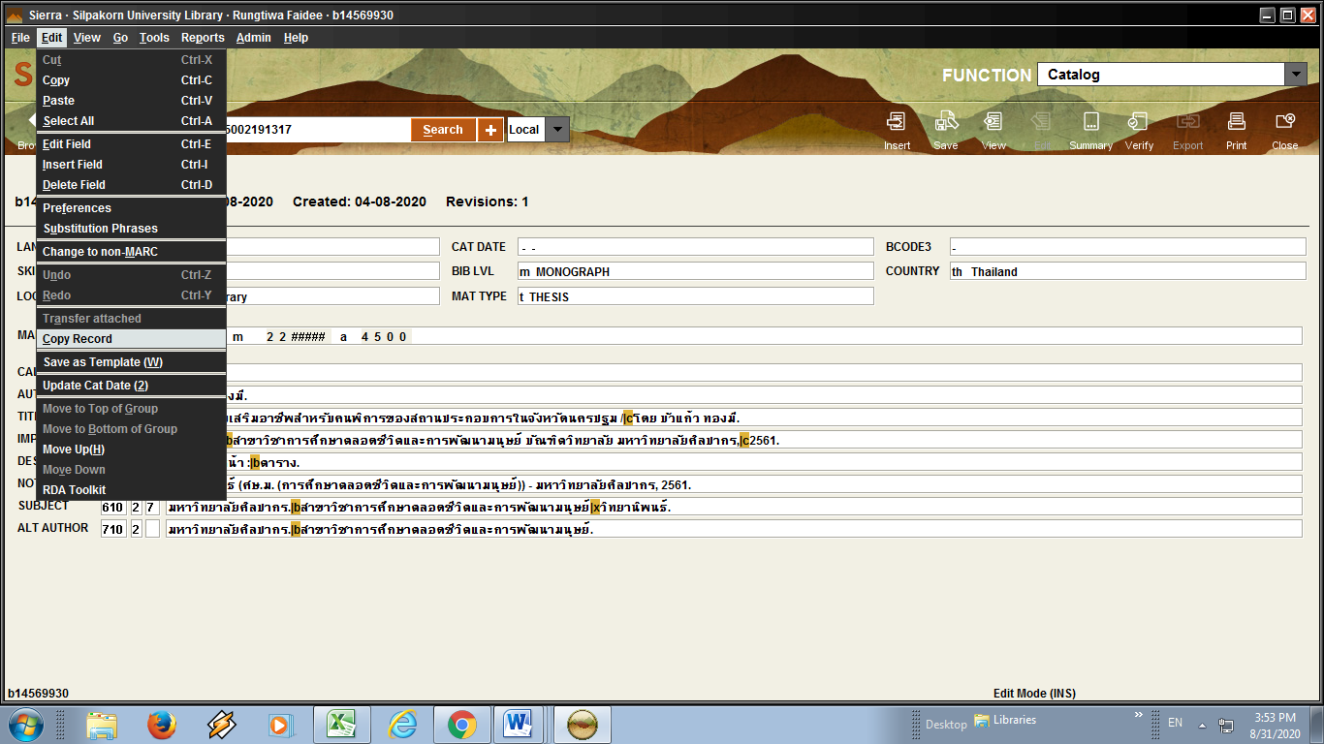
Task: Open the View menu
Action: [86, 38]
